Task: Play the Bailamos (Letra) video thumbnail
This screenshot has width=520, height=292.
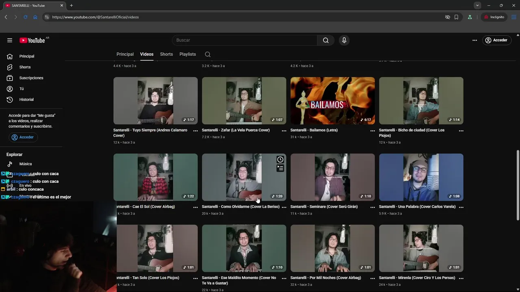Action: [333, 101]
